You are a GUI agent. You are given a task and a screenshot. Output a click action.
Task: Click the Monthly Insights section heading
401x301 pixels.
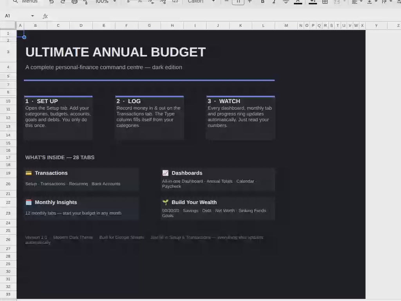[56, 202]
